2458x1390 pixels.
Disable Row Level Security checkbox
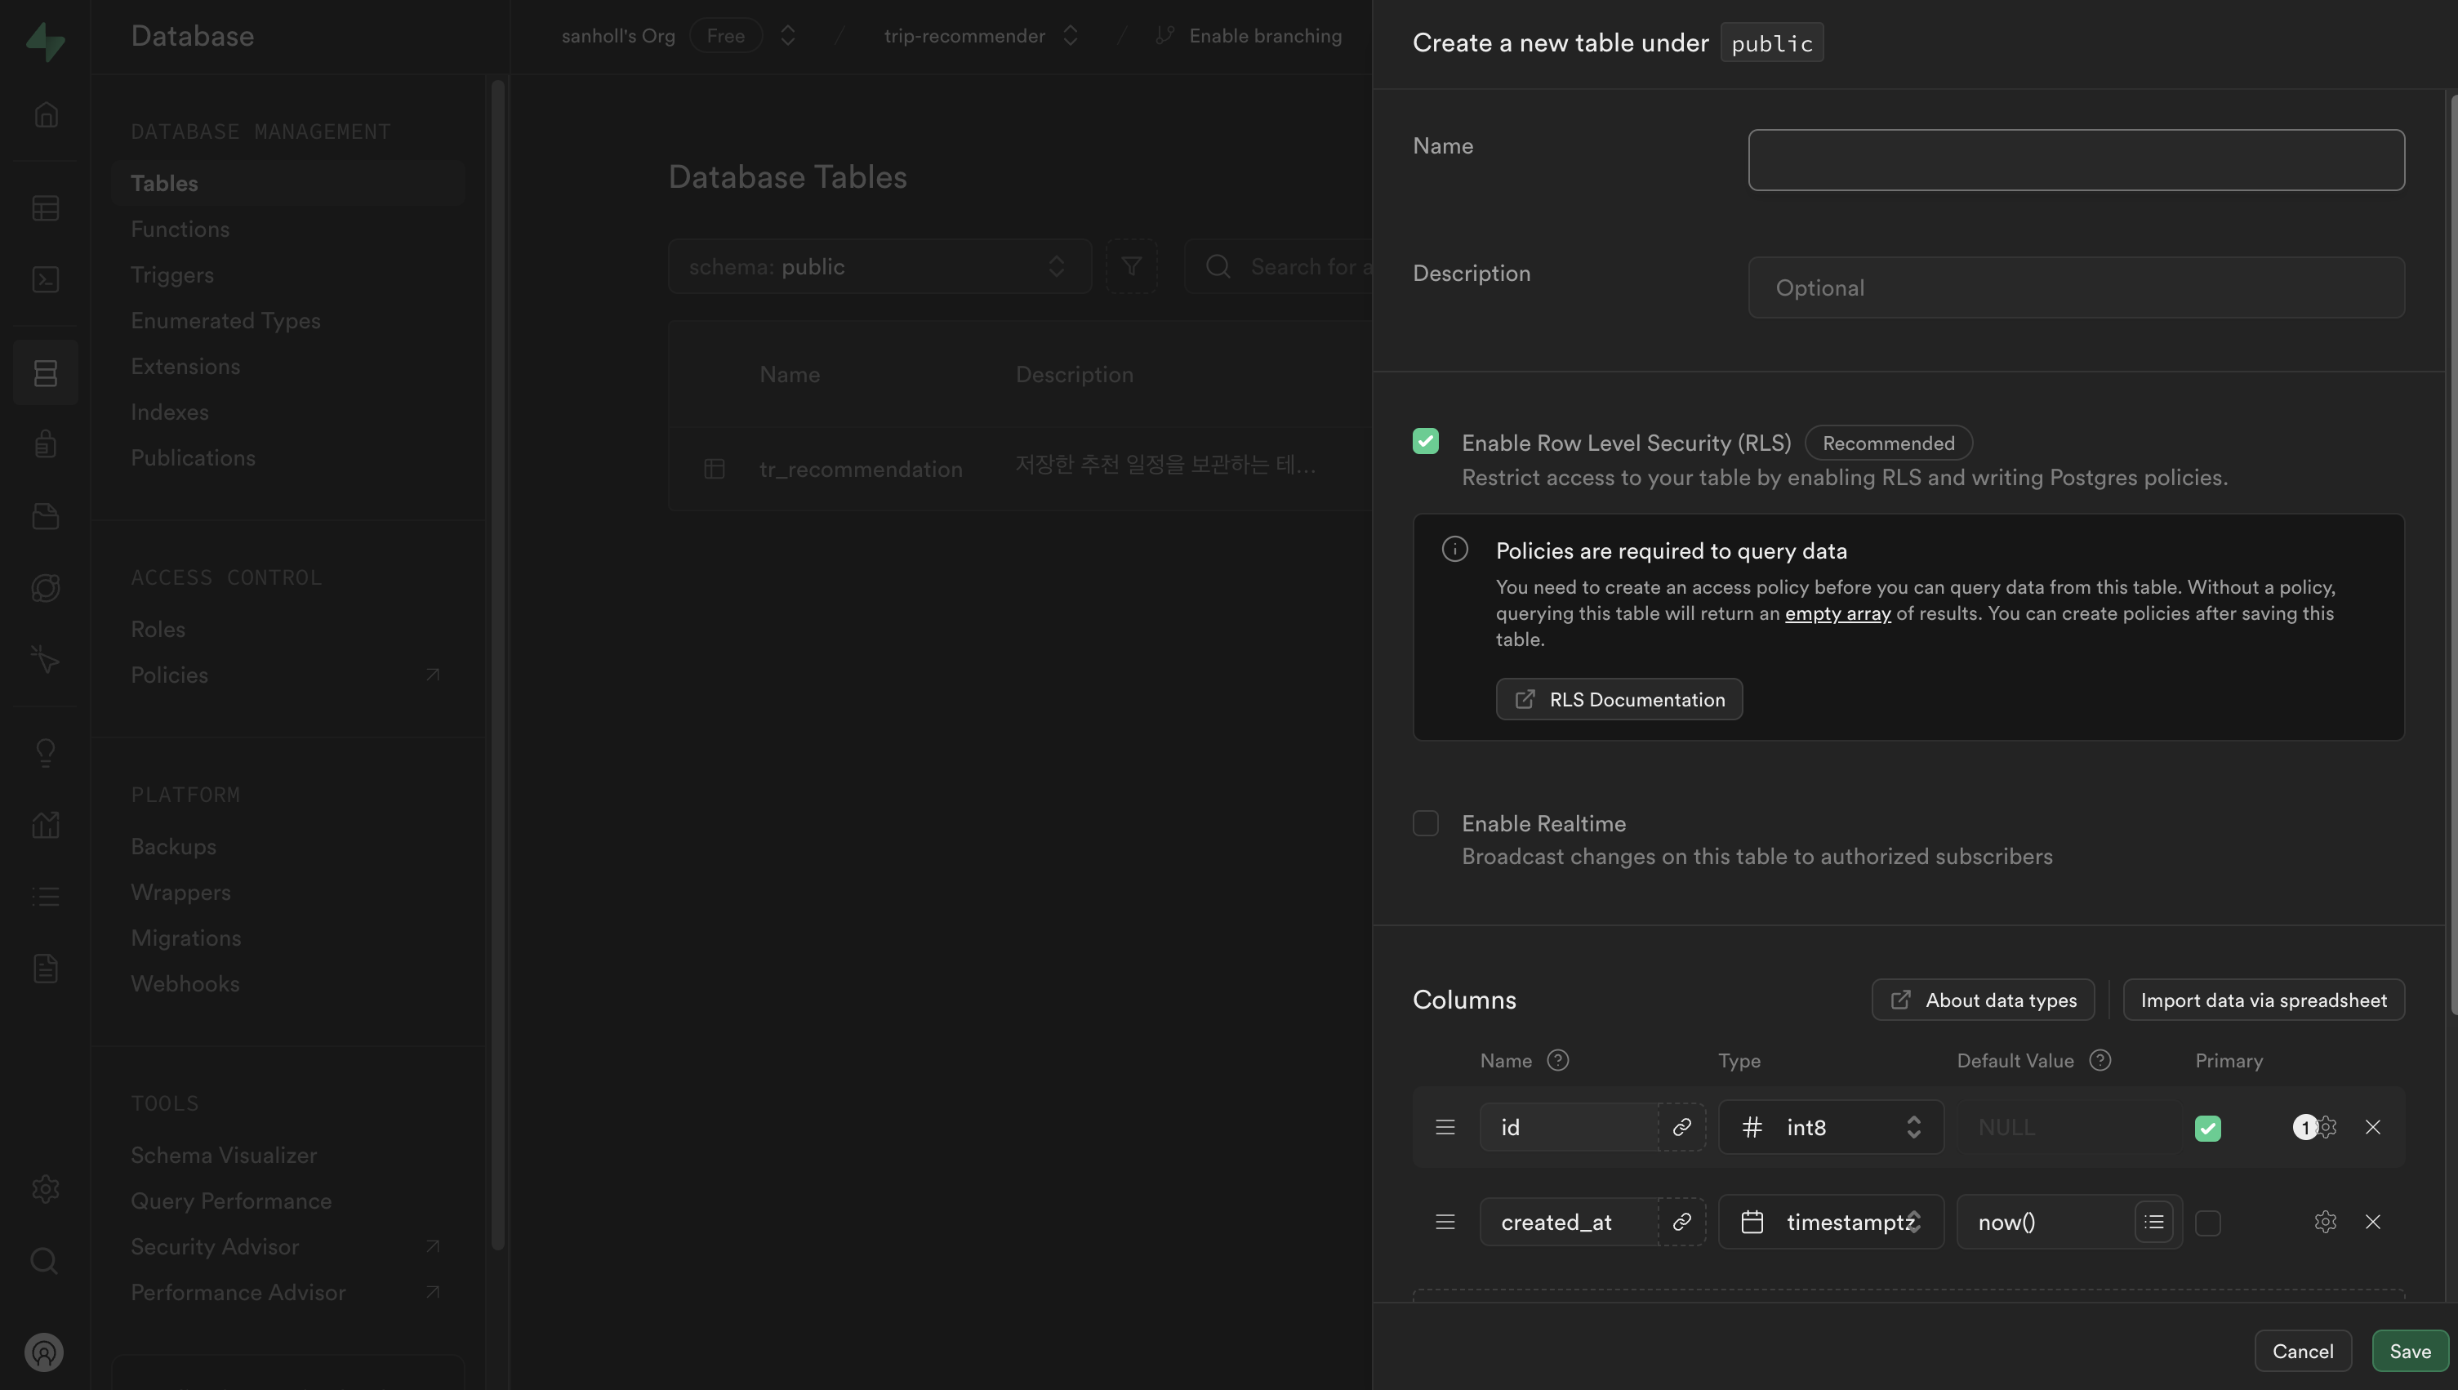tap(1425, 441)
